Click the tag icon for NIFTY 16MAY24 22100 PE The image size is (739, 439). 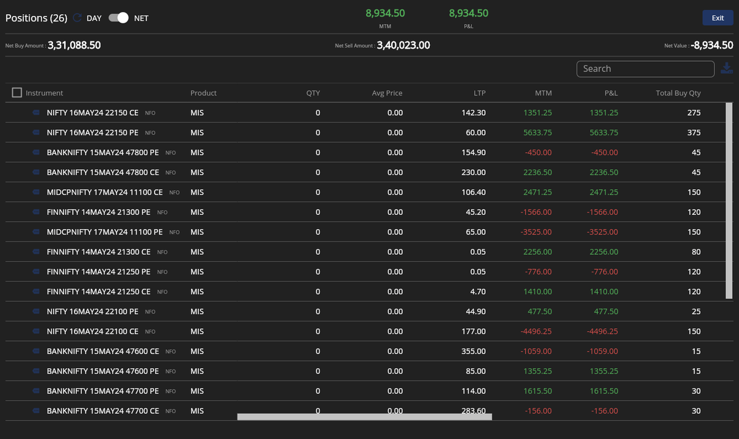point(36,312)
